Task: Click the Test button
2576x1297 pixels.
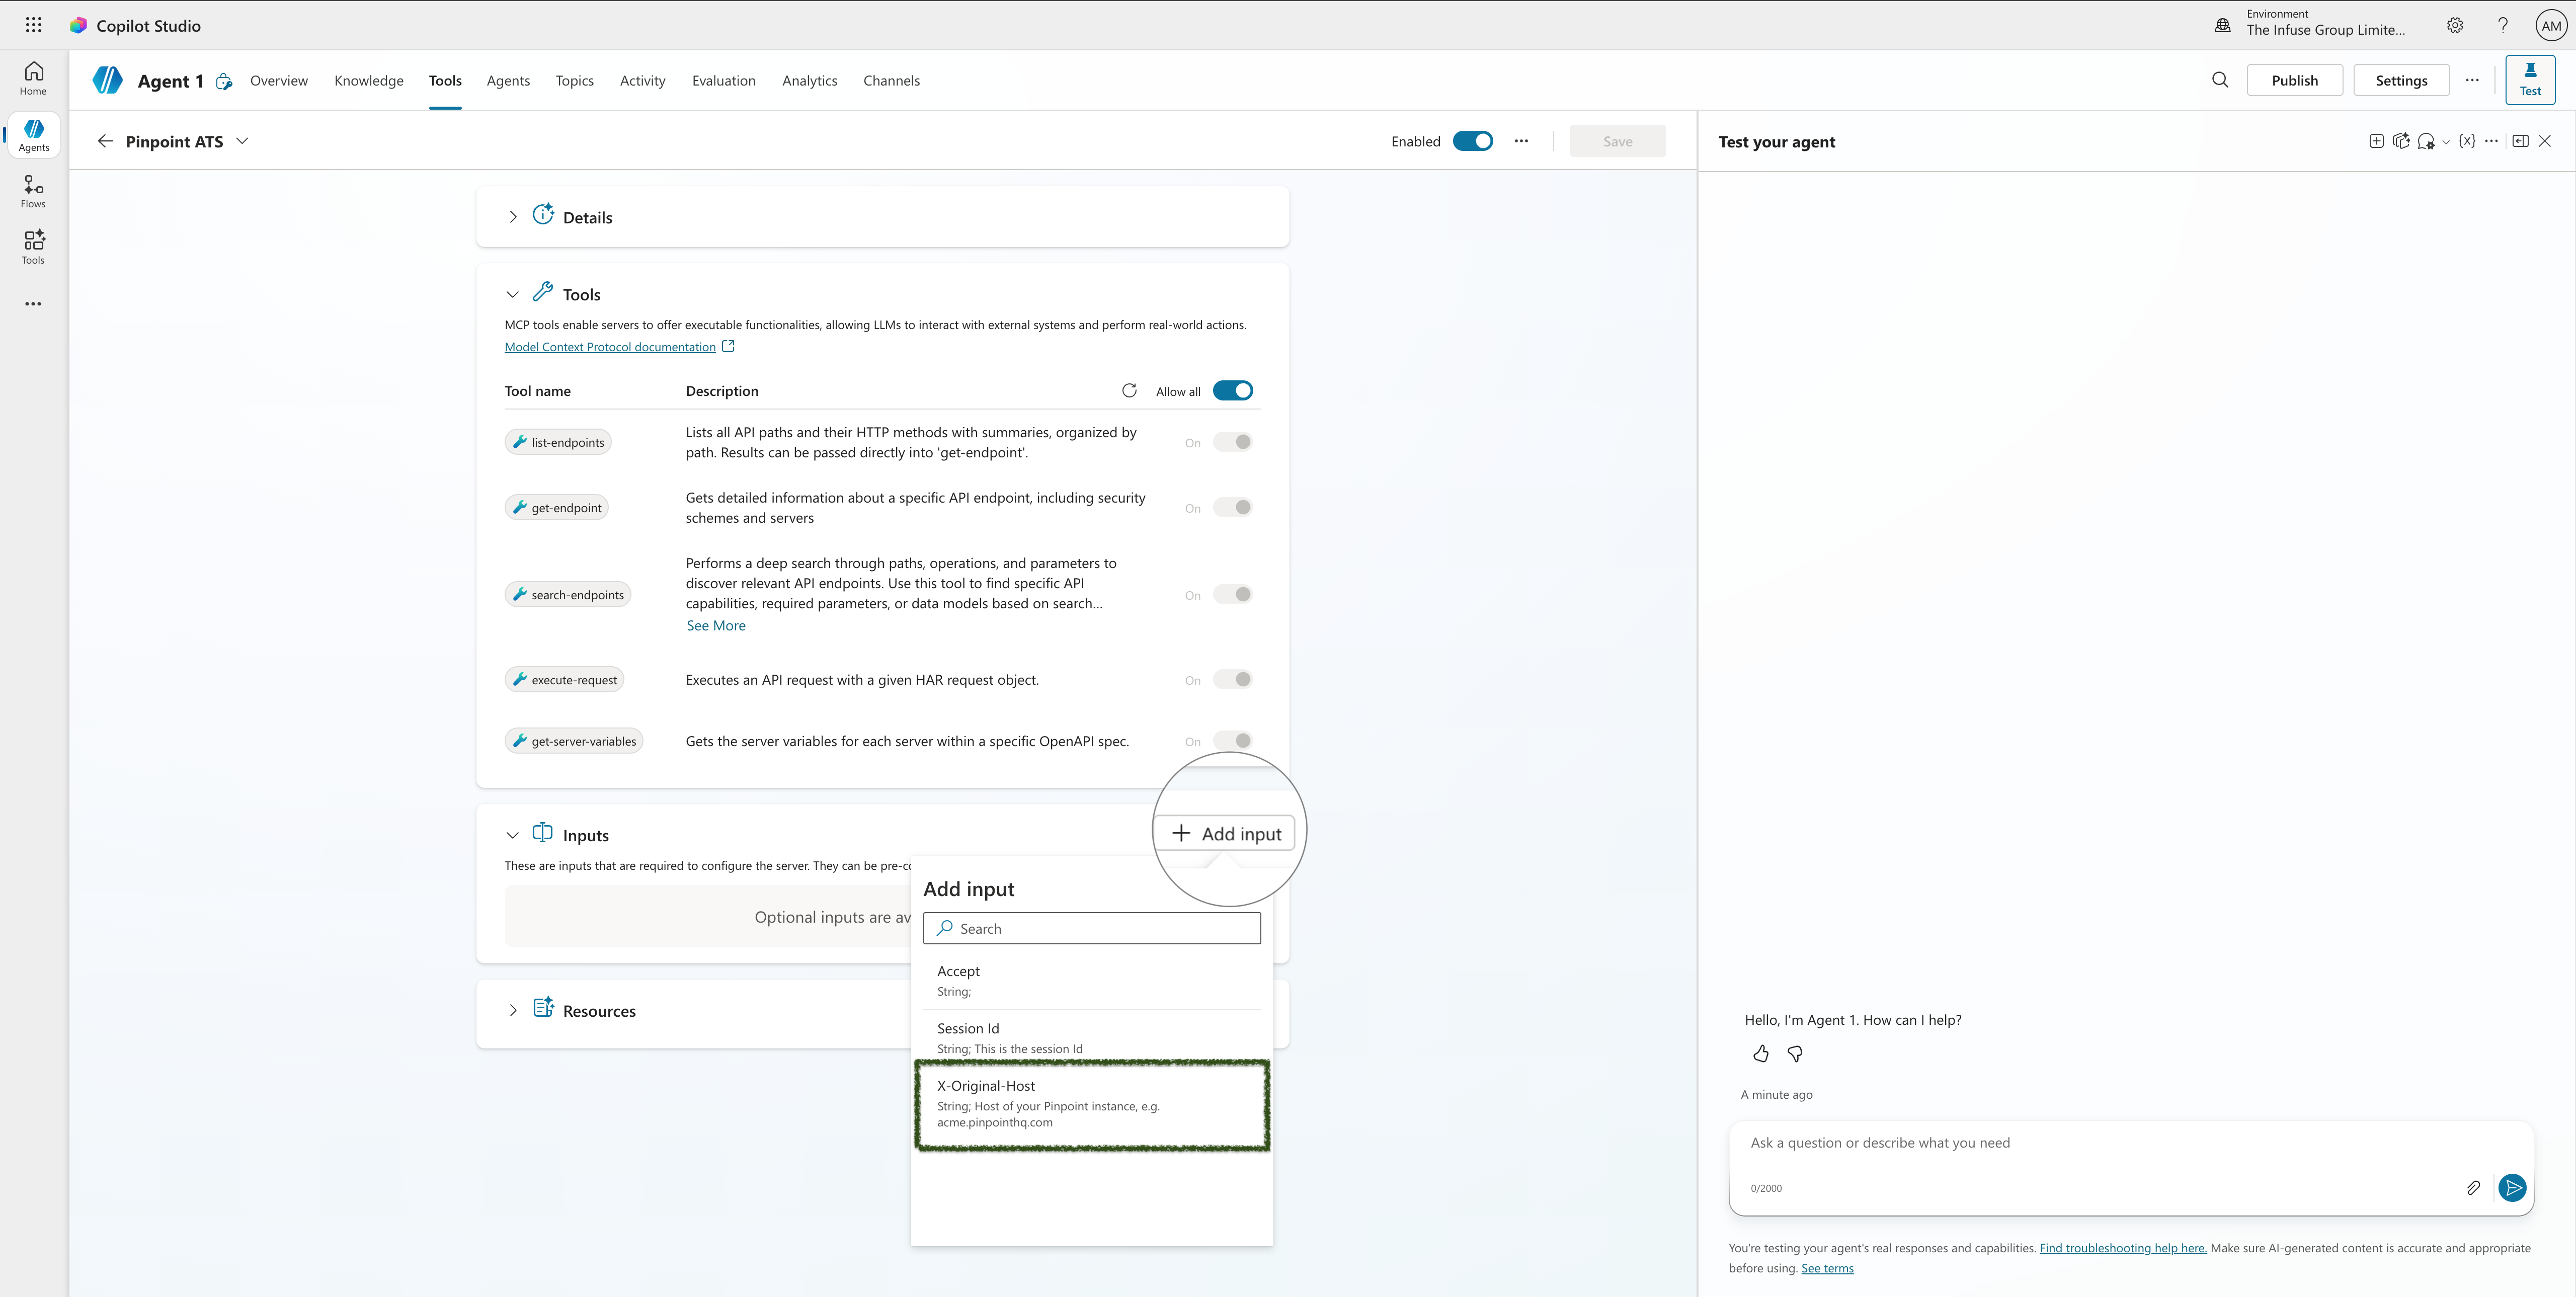Action: pos(2530,79)
